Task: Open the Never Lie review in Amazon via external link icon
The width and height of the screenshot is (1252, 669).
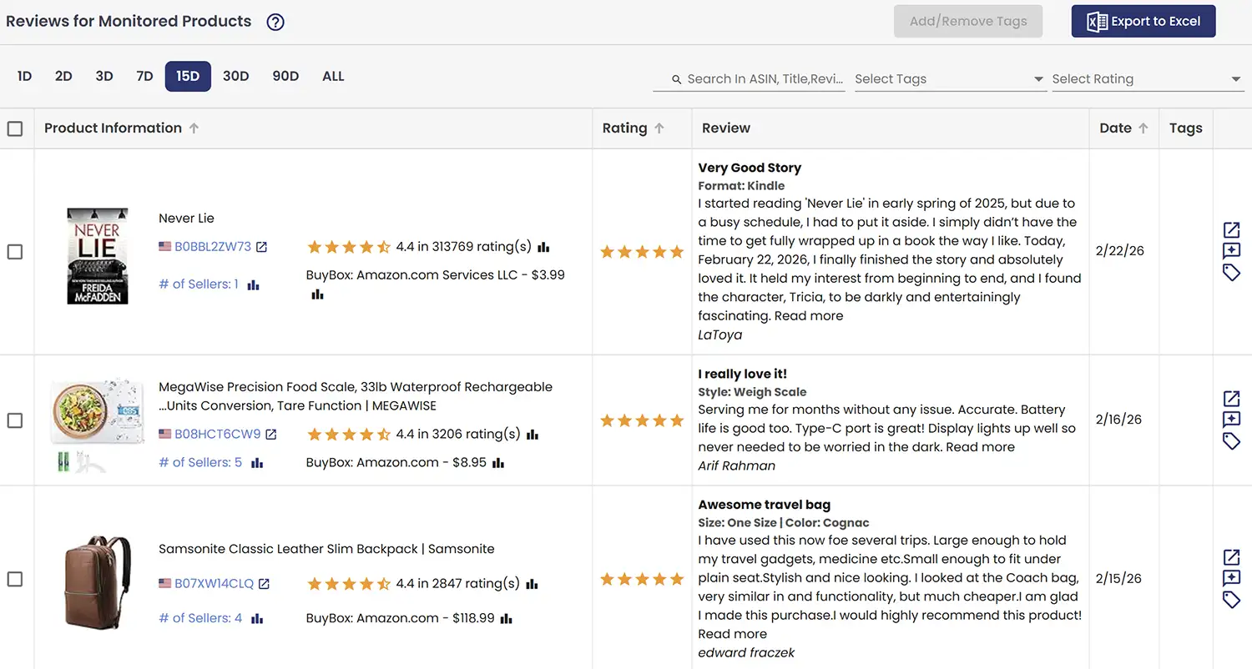Action: click(1231, 230)
